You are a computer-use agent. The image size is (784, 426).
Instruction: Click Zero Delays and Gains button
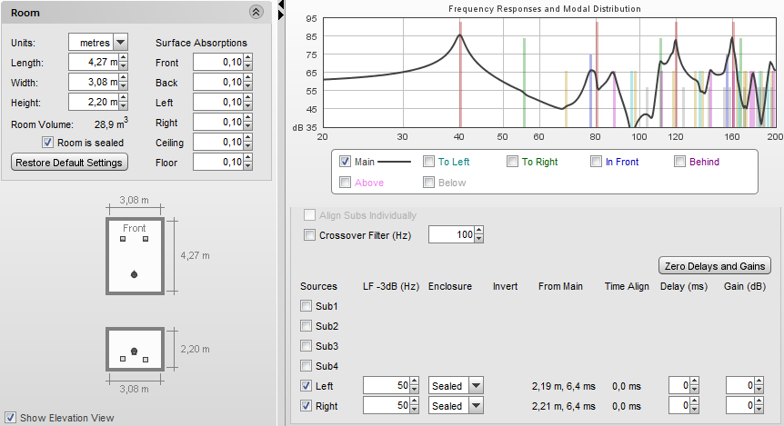tap(714, 266)
